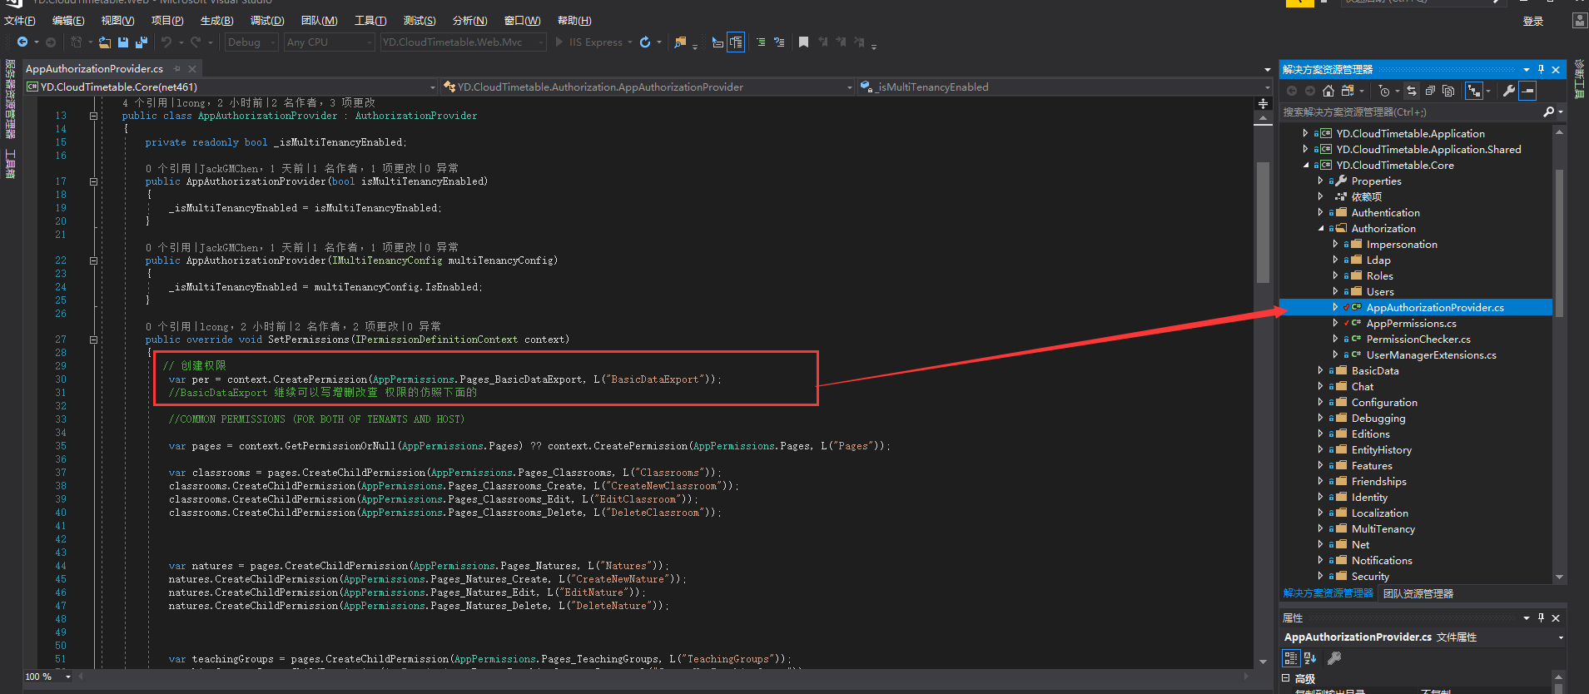Click the search magnifier in Solution Explorer
The image size is (1589, 694).
click(x=1548, y=112)
